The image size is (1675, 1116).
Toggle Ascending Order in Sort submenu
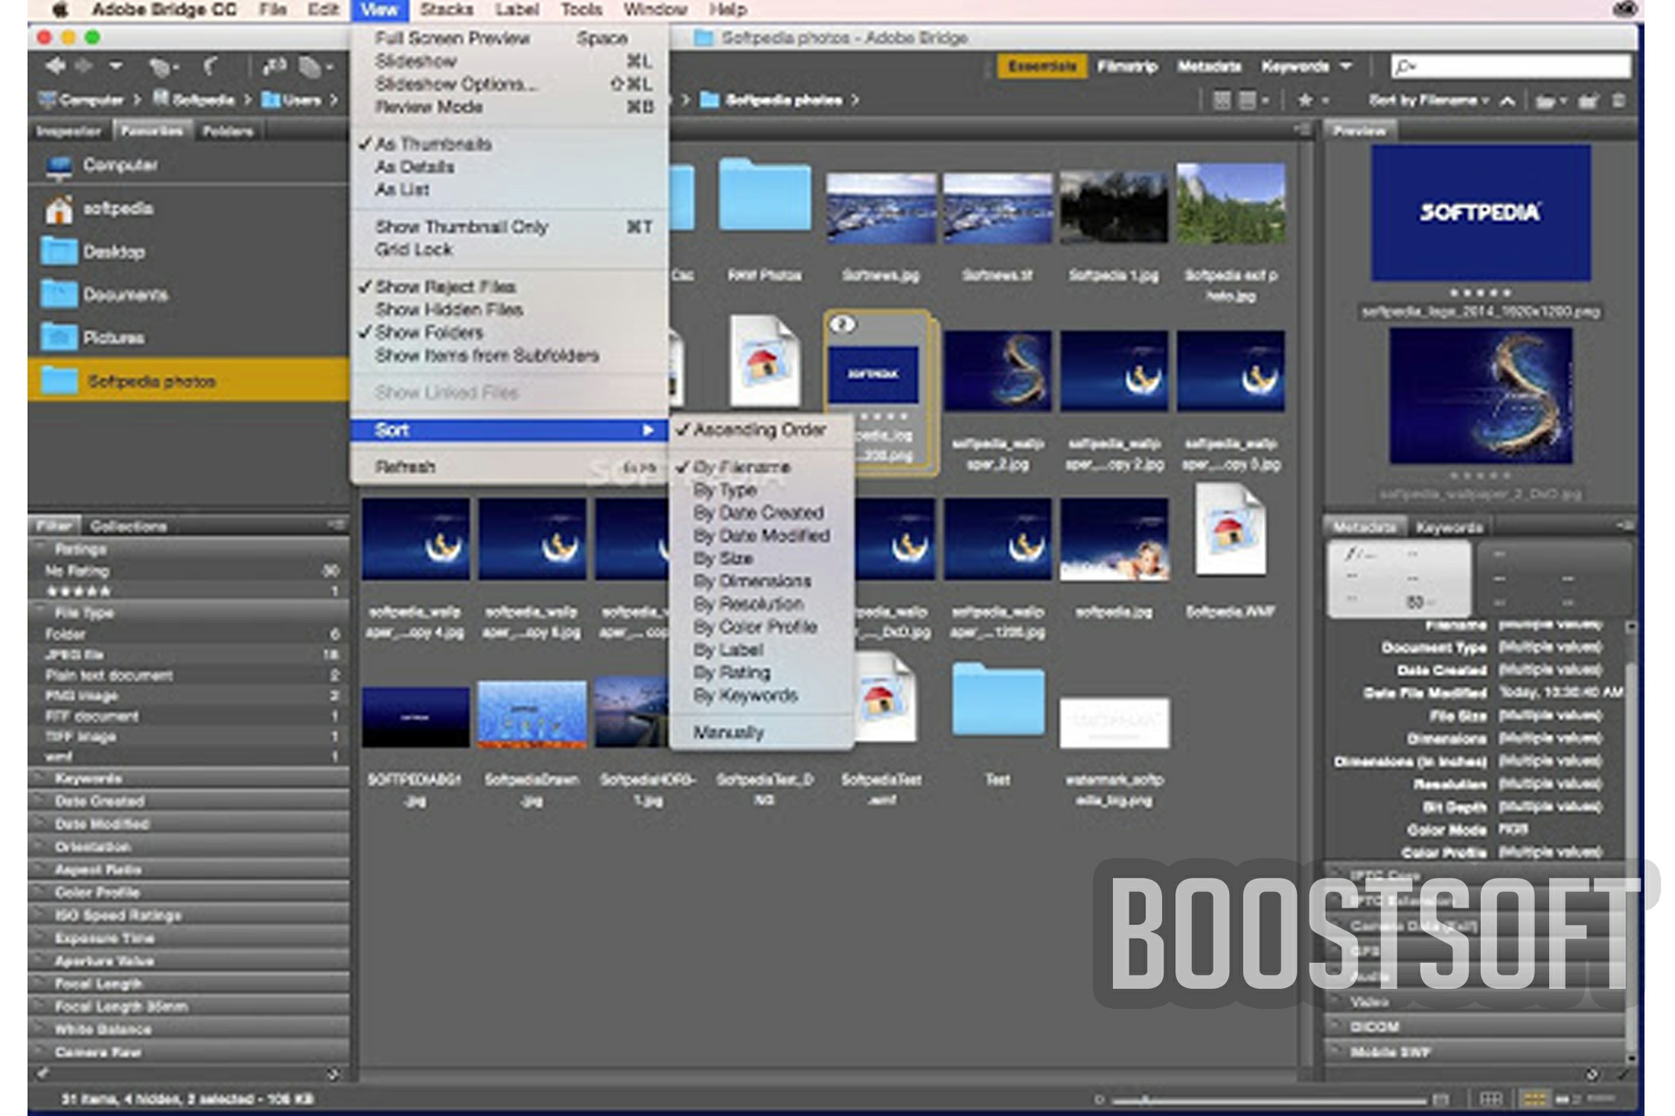(761, 430)
